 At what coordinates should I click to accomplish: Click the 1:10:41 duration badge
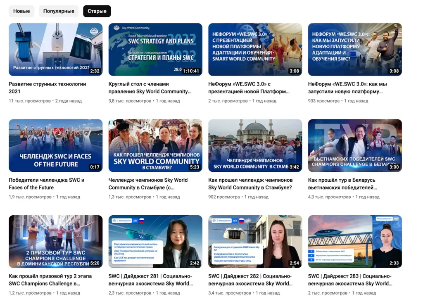pos(191,71)
